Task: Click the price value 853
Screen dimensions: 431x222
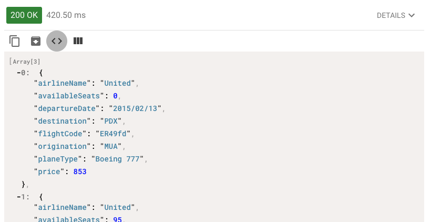Action: [80, 172]
